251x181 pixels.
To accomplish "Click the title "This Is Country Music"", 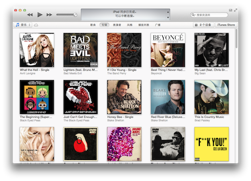I will [209, 117].
